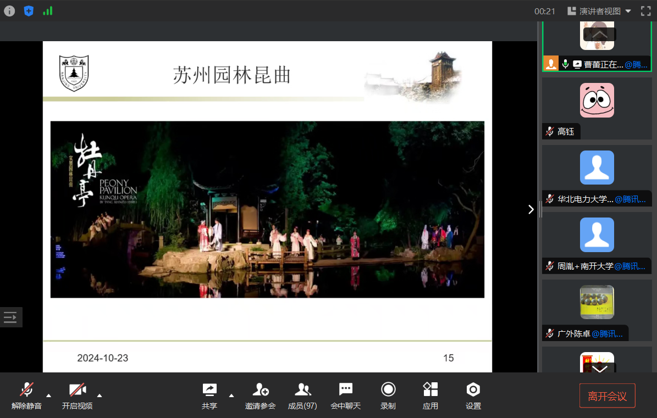
Task: Turn on camera with 开启视频
Action: 78,395
